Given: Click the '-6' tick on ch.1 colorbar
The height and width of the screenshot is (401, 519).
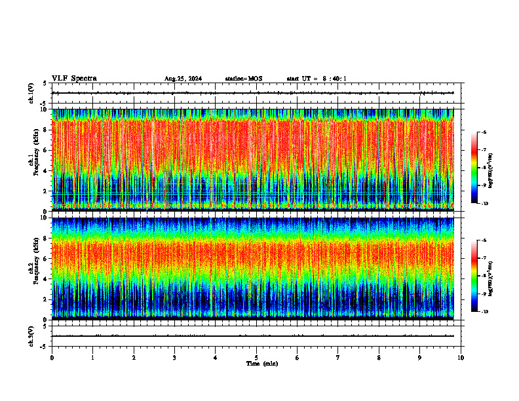Looking at the screenshot, I should pyautogui.click(x=484, y=132).
